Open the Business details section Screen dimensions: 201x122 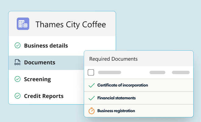46,46
